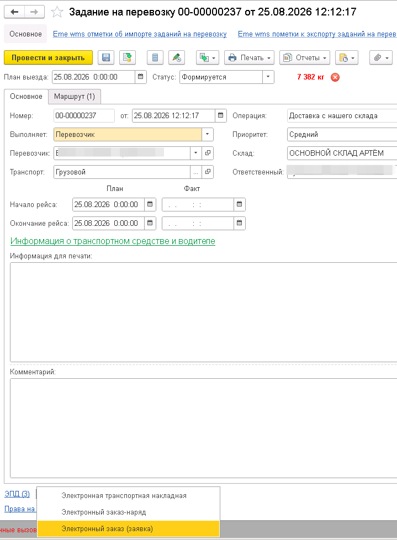Viewport: 397px width, 540px height.
Task: Select the inner Основное tab
Action: (x=26, y=97)
